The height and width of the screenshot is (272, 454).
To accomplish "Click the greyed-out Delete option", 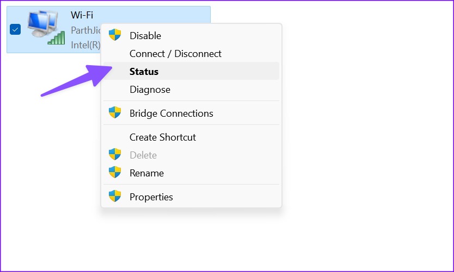I will [x=191, y=155].
